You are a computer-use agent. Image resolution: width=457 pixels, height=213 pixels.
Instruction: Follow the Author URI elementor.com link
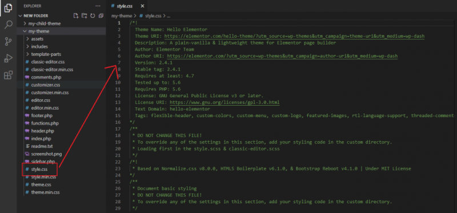pos(282,56)
